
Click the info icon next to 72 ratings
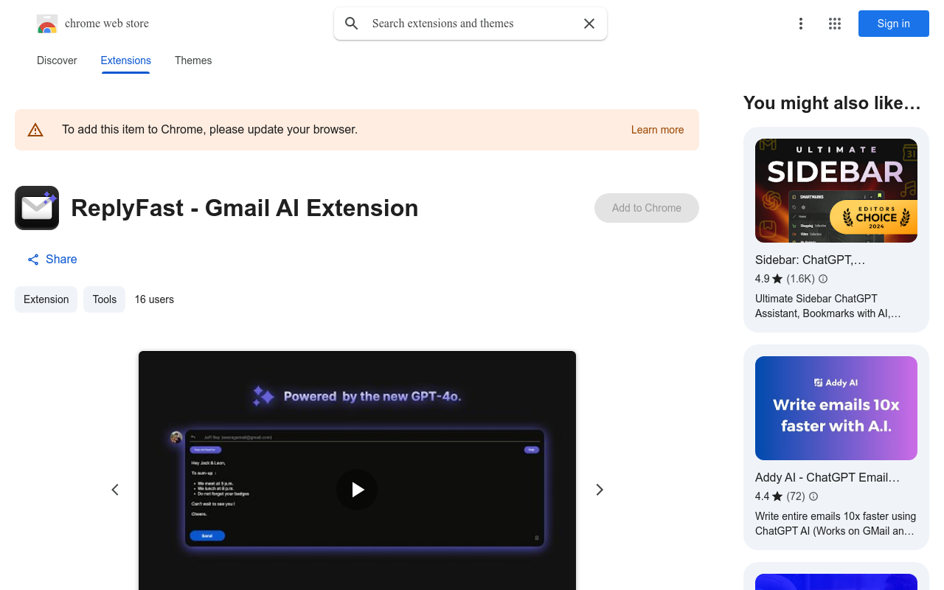tap(813, 496)
